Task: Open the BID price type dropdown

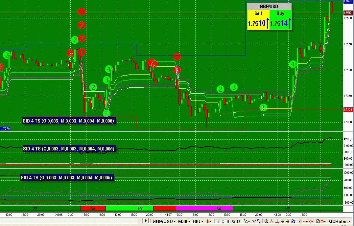Action: coord(198,221)
